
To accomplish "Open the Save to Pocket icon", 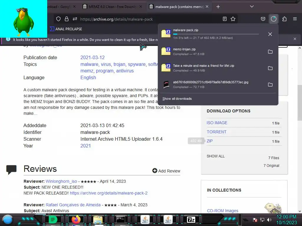I will click(x=263, y=19).
